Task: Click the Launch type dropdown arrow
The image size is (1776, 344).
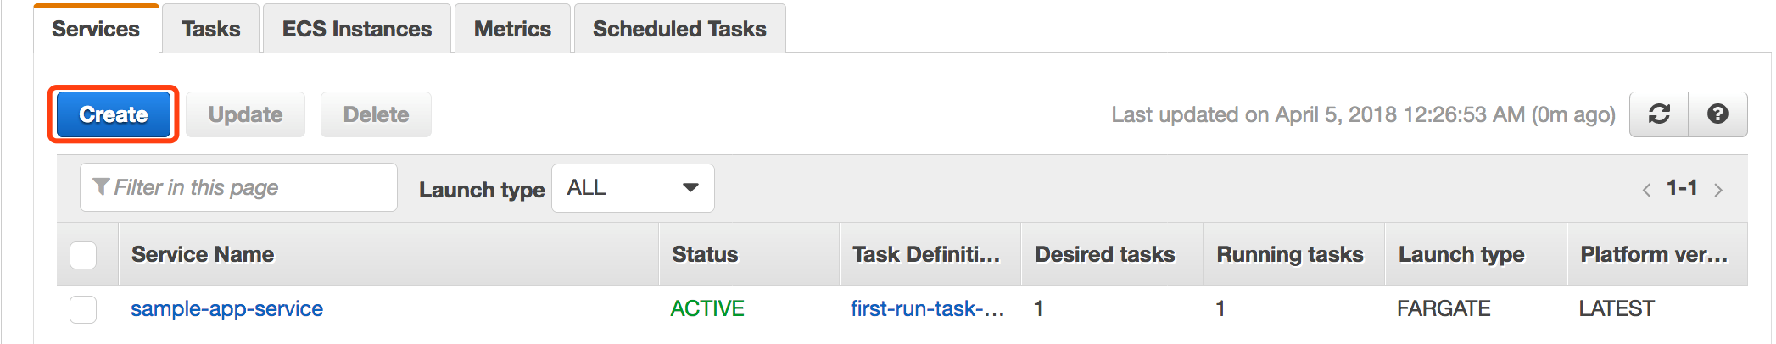Action: (690, 188)
